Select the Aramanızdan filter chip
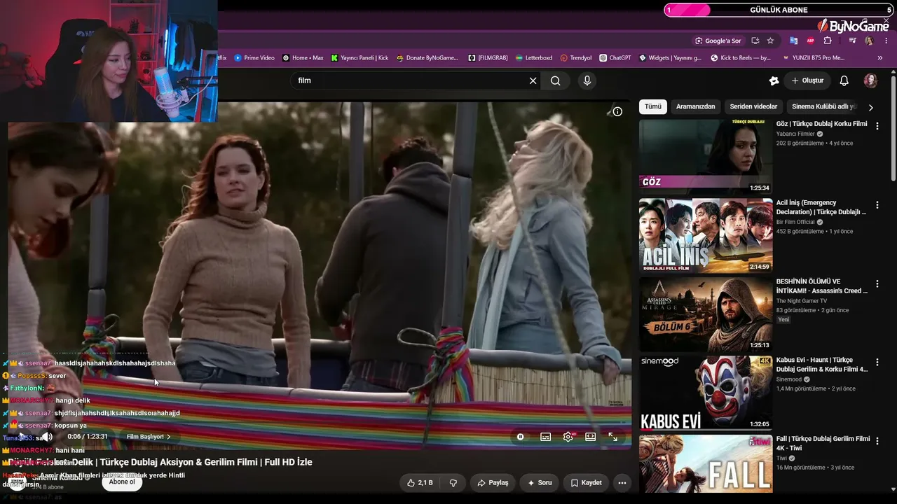Screen dimensions: 897x504 [696, 107]
